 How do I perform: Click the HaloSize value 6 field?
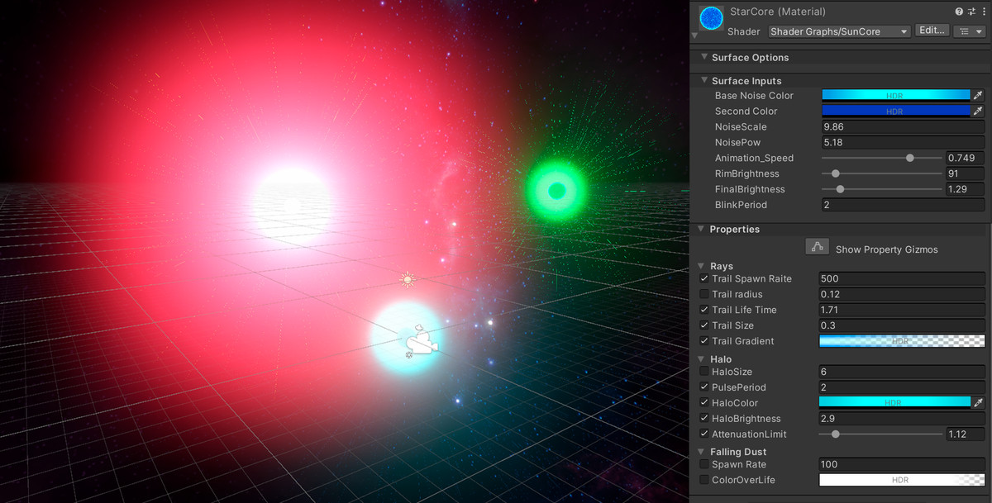902,373
